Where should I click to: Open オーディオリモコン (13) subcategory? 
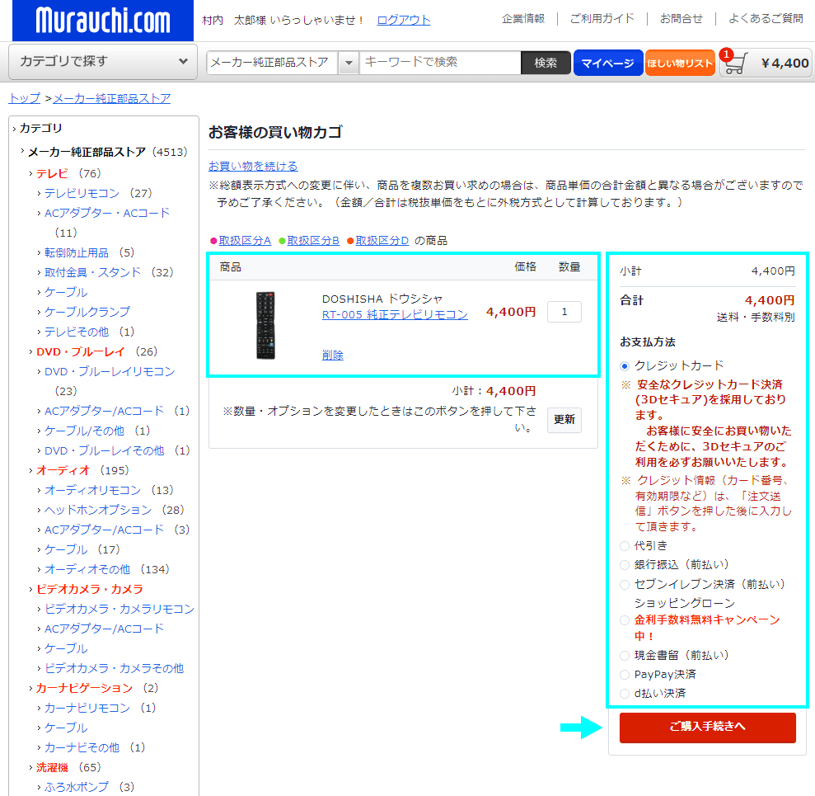[92, 490]
